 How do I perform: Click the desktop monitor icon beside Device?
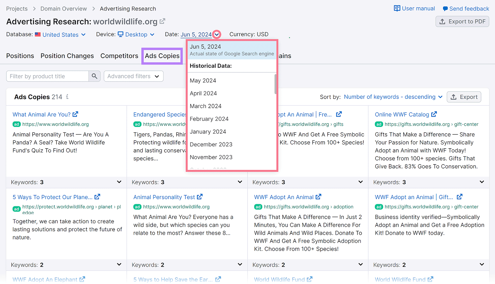pyautogui.click(x=121, y=34)
